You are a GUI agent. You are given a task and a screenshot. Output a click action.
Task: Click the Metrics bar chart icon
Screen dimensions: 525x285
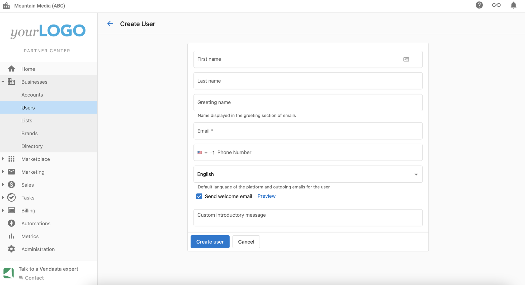click(11, 236)
